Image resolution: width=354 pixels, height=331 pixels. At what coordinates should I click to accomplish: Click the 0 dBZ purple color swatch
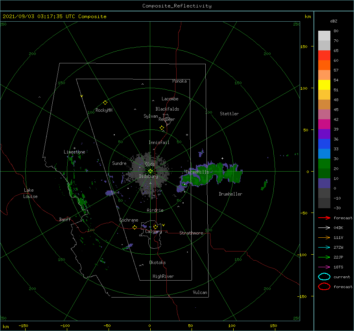point(324,183)
